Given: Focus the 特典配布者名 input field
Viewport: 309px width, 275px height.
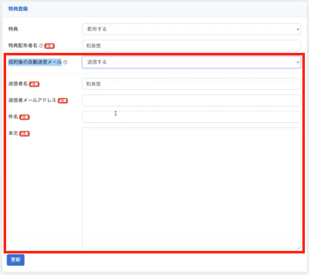Looking at the screenshot, I should [191, 46].
